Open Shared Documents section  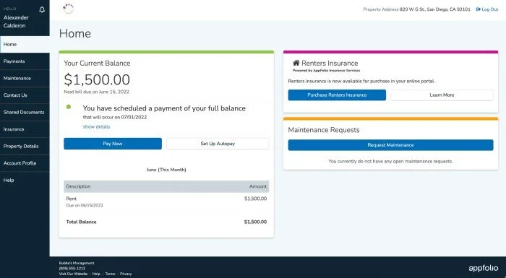(x=25, y=112)
